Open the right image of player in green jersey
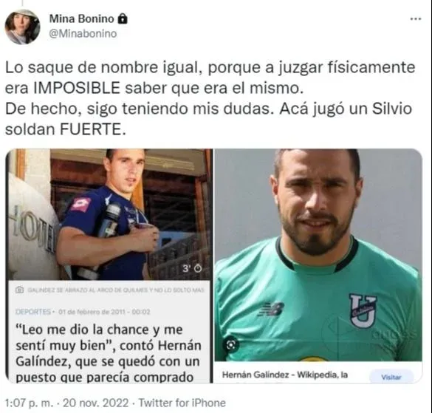This screenshot has height=413, width=432. click(318, 255)
